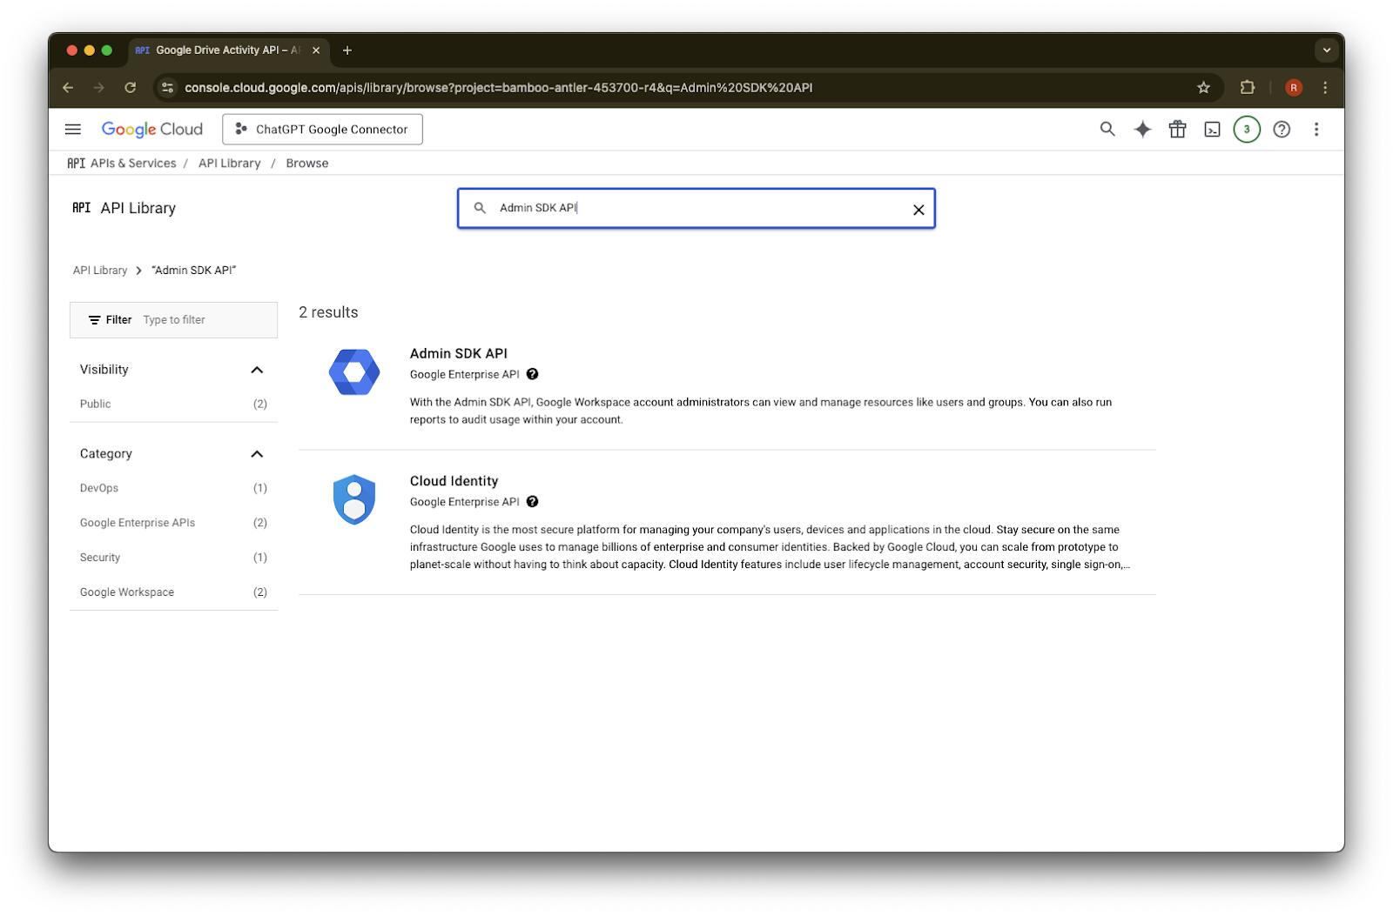Screen dimensions: 1393x916
Task: View site information icon in address bar
Action: [168, 88]
